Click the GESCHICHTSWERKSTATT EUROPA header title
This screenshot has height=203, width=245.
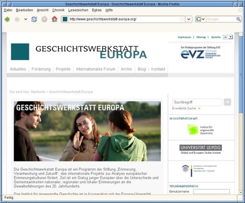[x=91, y=52]
